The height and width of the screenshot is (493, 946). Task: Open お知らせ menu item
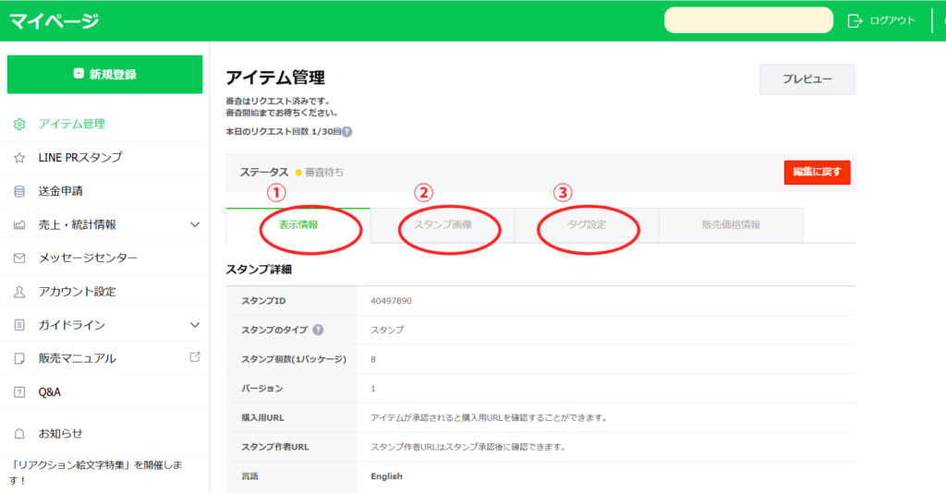point(60,434)
